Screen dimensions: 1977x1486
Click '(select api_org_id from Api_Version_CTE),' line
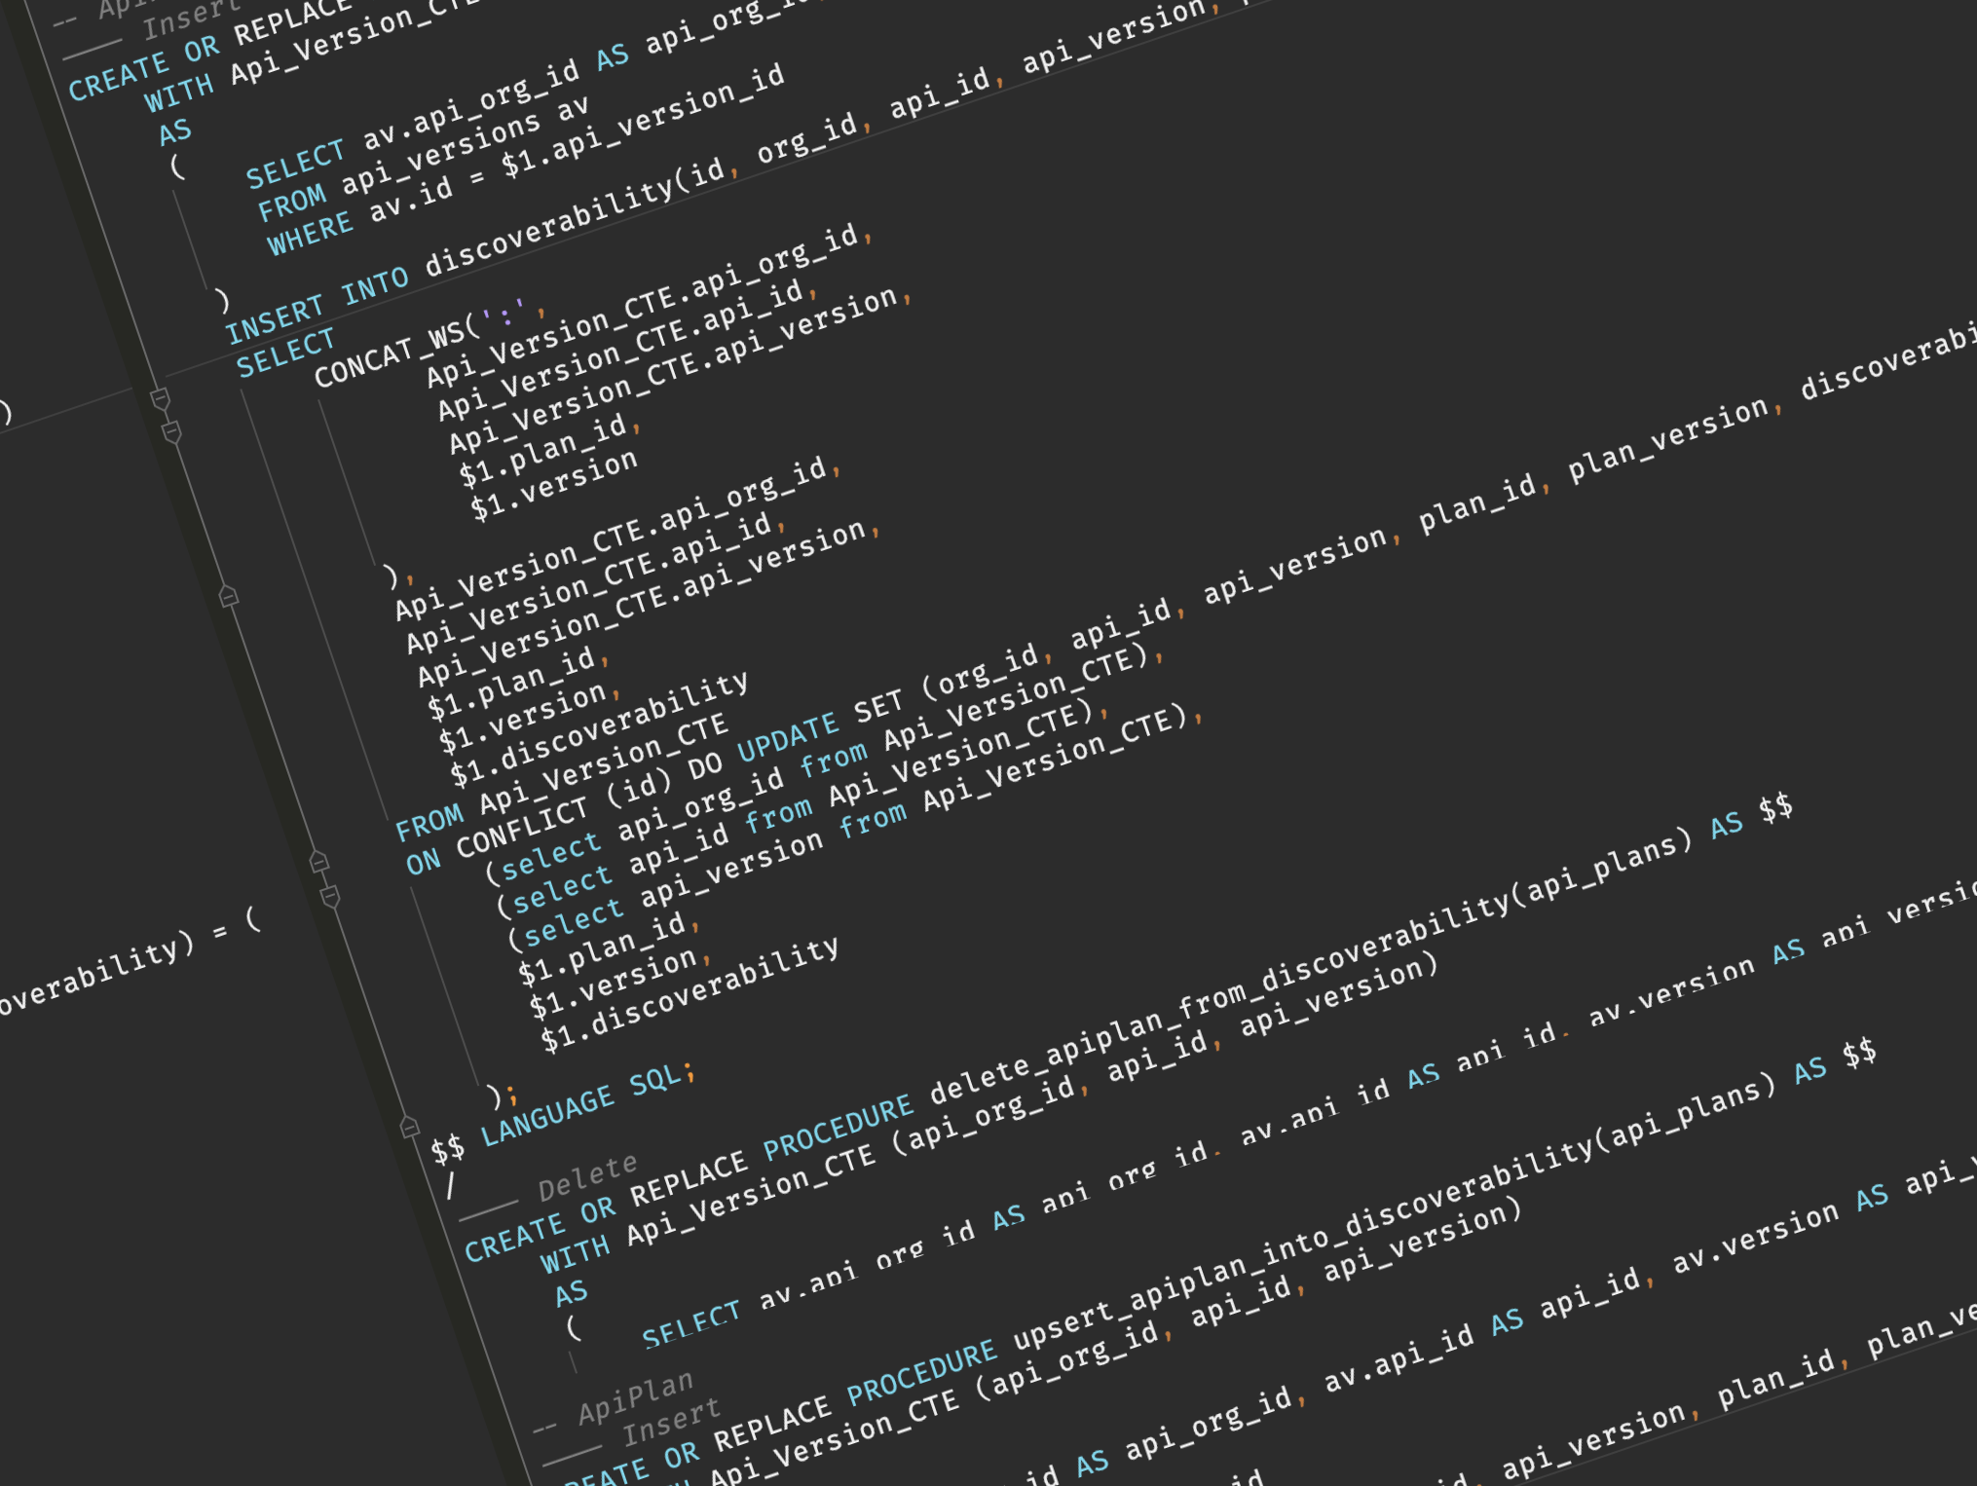click(825, 764)
